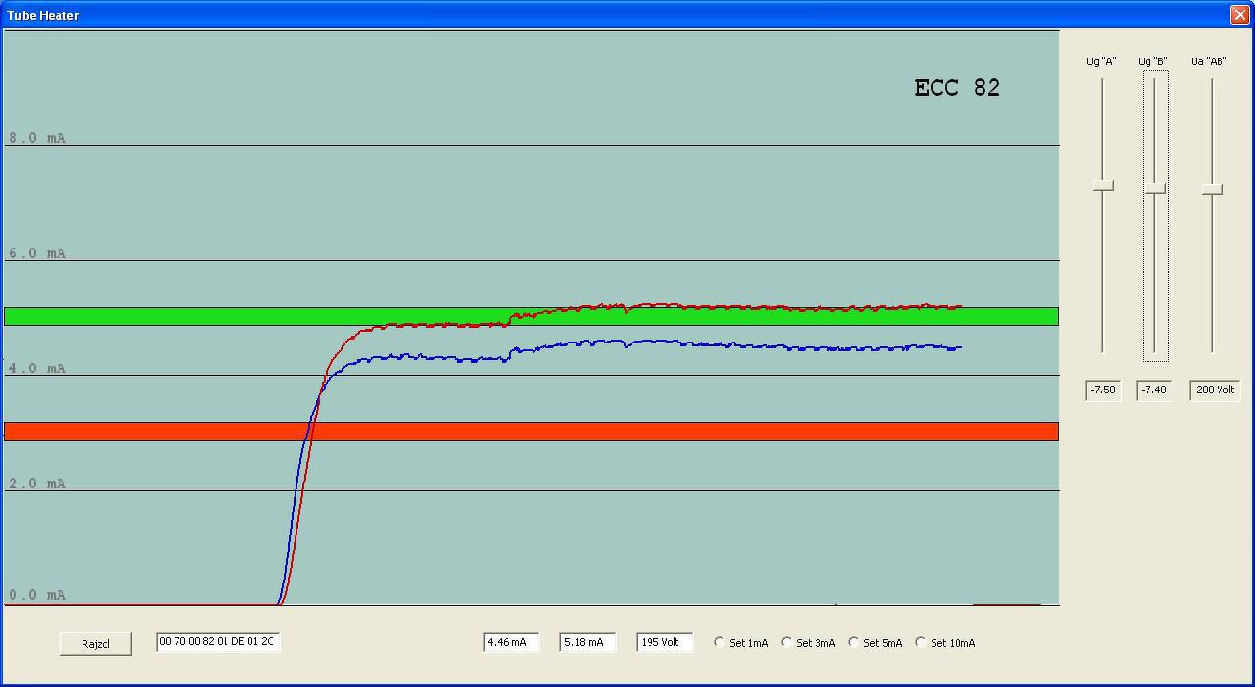
Task: Click the 195 Volt readout field
Action: pos(665,643)
